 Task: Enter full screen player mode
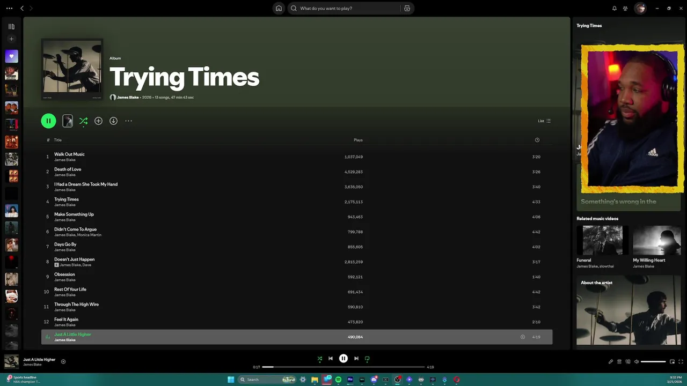click(x=681, y=362)
